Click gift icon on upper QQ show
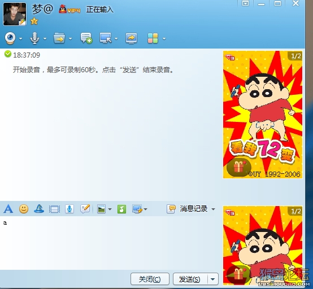This screenshot has height=289, width=313. coord(239,167)
